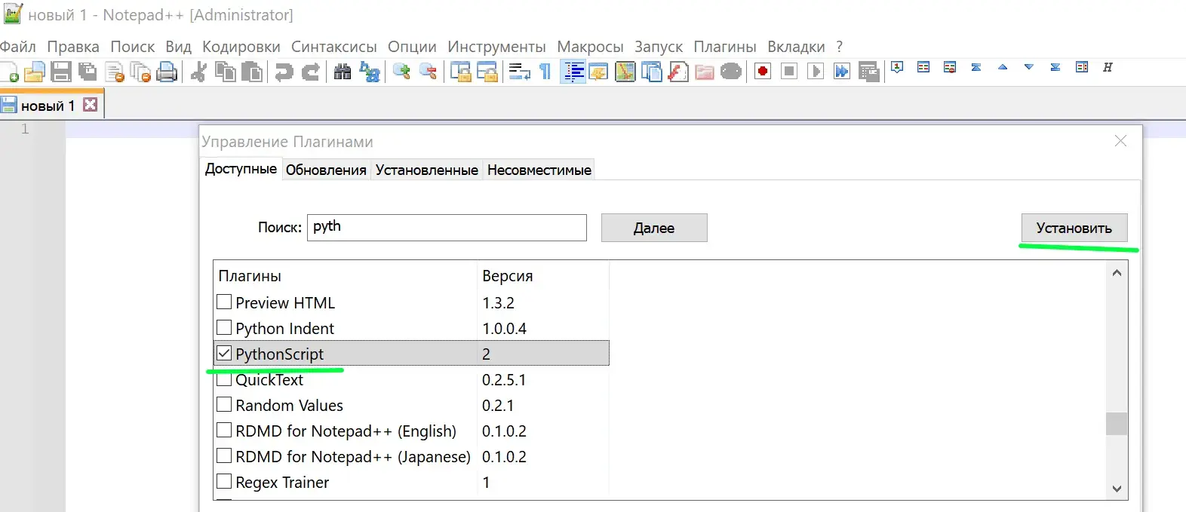
Task: Click version 1.3.2 of Preview HTML
Action: point(498,303)
